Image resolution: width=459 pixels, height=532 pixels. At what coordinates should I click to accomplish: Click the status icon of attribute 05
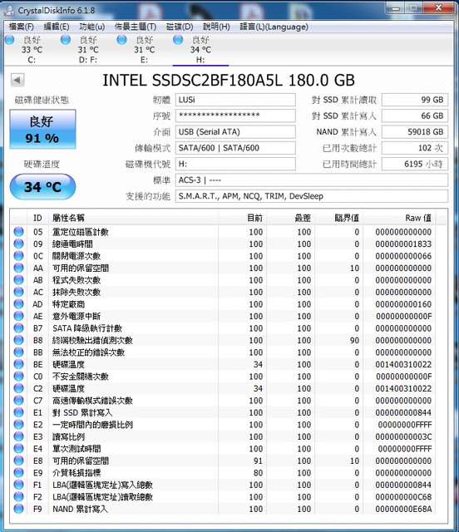(18, 232)
